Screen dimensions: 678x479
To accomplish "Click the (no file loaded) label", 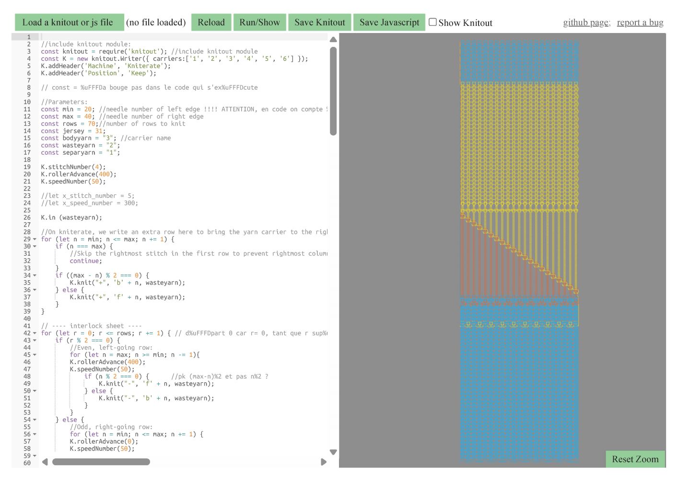I will click(x=156, y=23).
